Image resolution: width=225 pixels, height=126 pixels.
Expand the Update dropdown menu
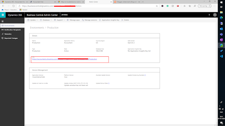coord(33,20)
